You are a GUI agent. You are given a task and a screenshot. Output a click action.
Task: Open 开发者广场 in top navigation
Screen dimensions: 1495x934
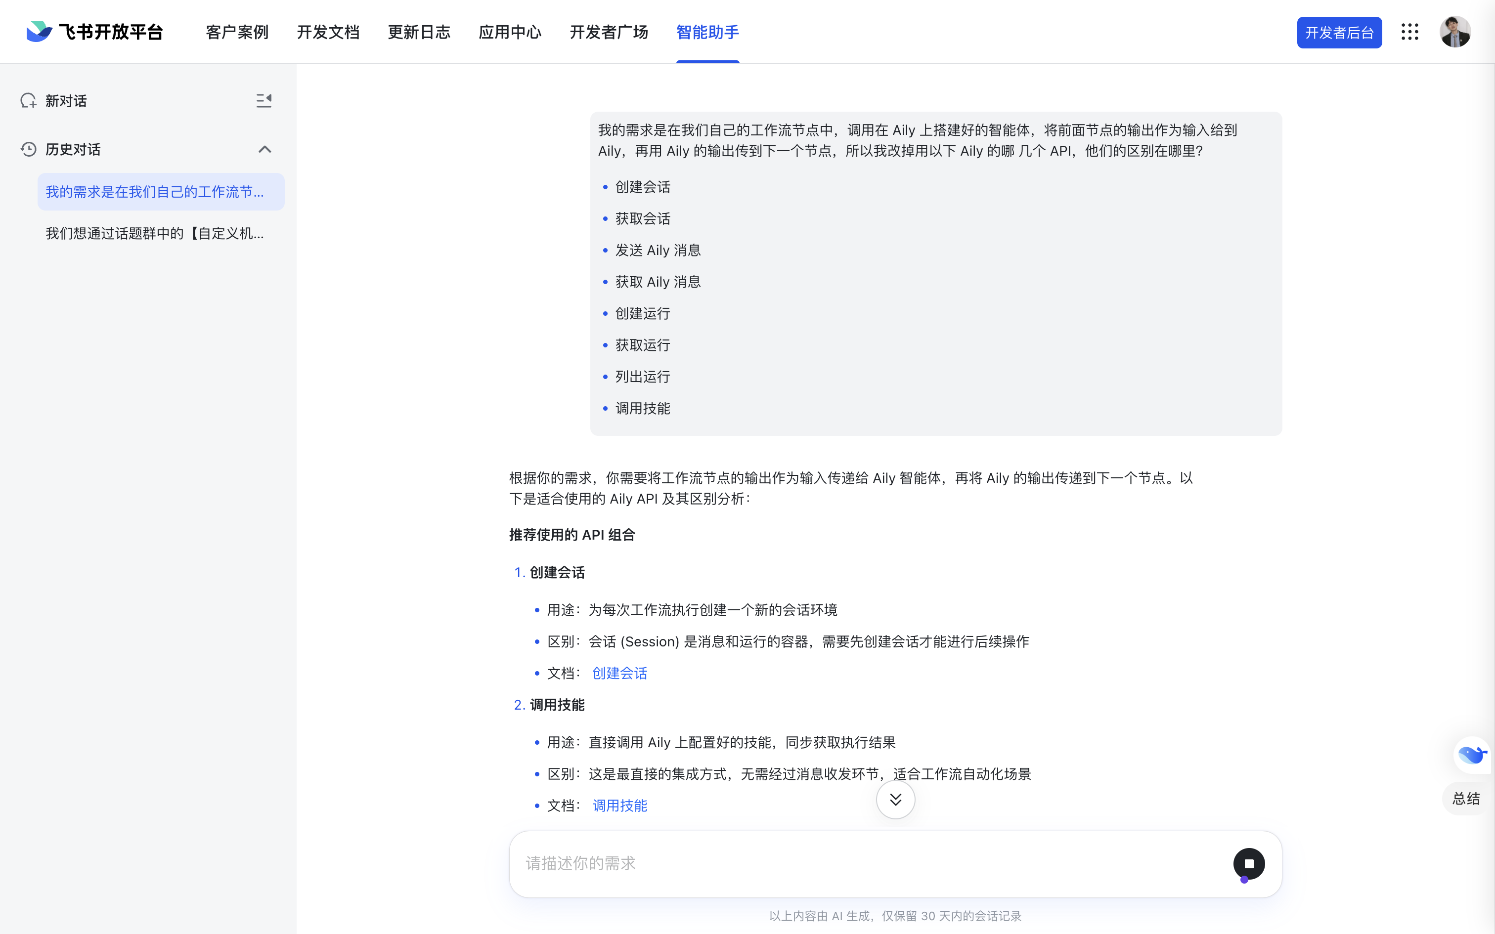coord(609,32)
